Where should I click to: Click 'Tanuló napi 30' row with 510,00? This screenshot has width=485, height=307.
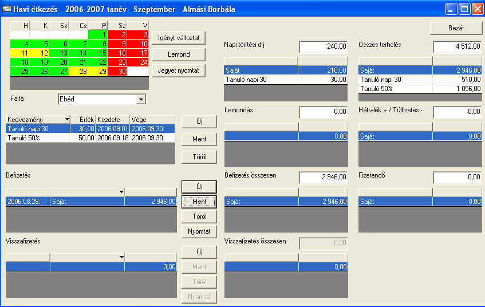pyautogui.click(x=420, y=80)
